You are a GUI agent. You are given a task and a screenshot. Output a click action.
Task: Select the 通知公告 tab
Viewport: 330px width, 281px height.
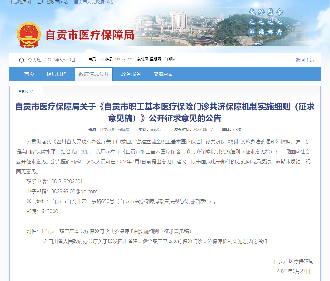(26, 92)
